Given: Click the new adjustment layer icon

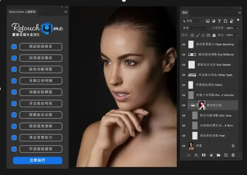Looking at the screenshot, I should (x=211, y=155).
